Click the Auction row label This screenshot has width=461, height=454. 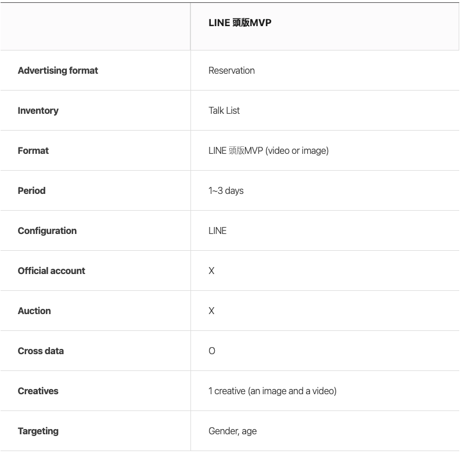point(34,311)
